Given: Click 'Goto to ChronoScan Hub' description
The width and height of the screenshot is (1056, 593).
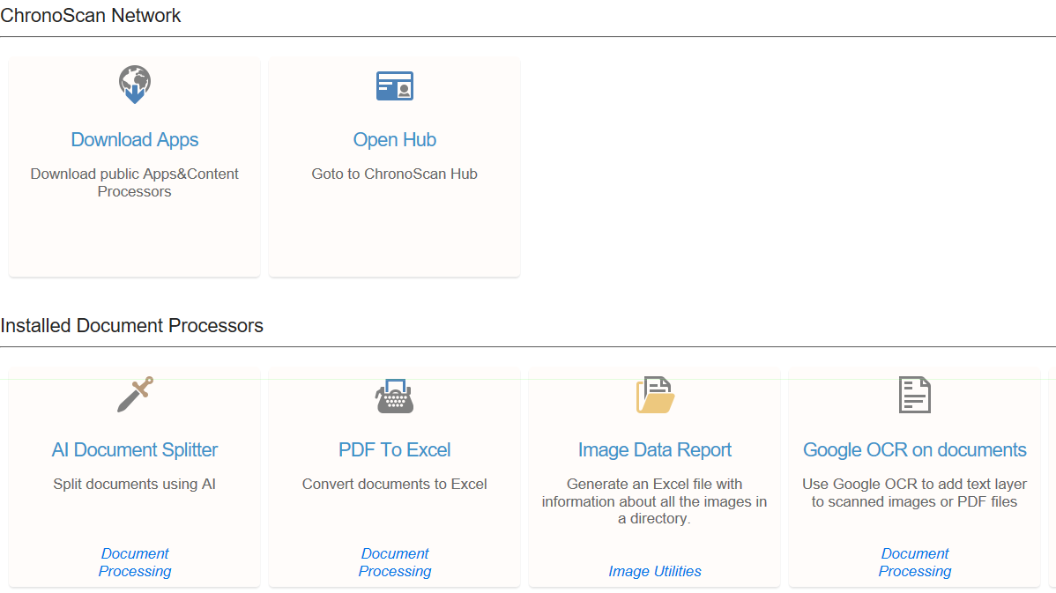Looking at the screenshot, I should click(x=395, y=174).
